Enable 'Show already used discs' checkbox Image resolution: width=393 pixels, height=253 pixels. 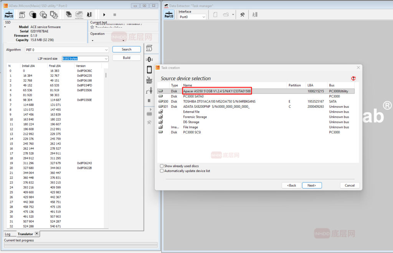pos(162,166)
